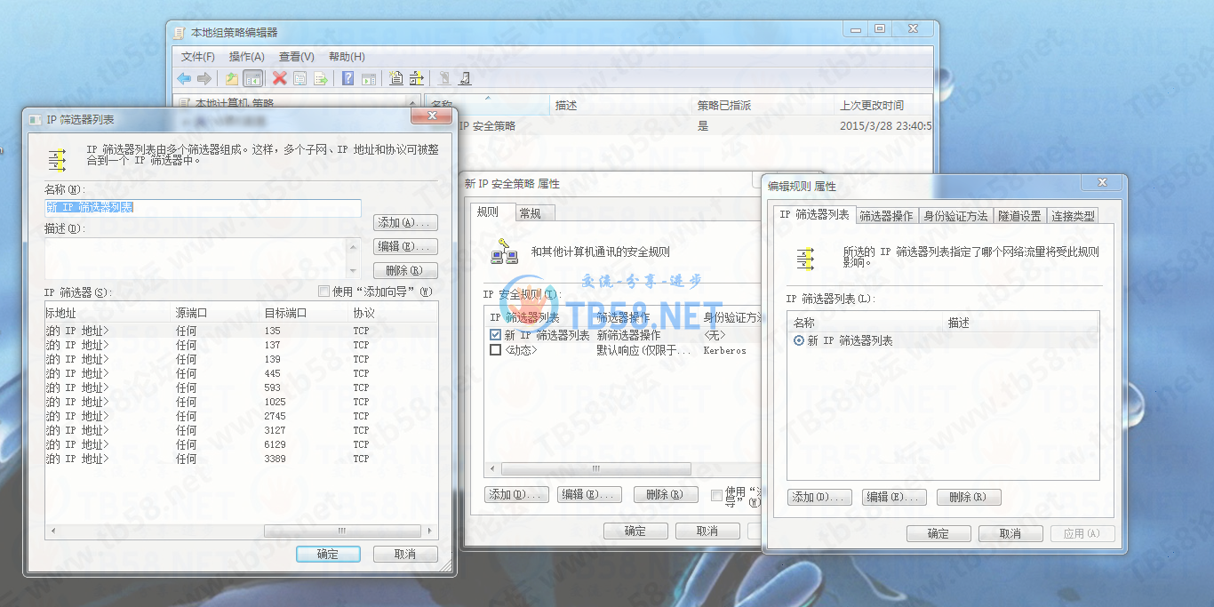The height and width of the screenshot is (607, 1214).
Task: Open help via blue question mark icon
Action: (x=348, y=78)
